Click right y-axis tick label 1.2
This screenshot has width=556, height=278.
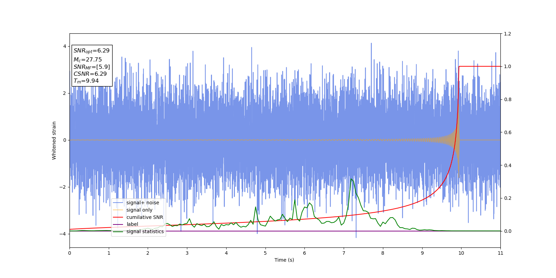tap(508, 34)
